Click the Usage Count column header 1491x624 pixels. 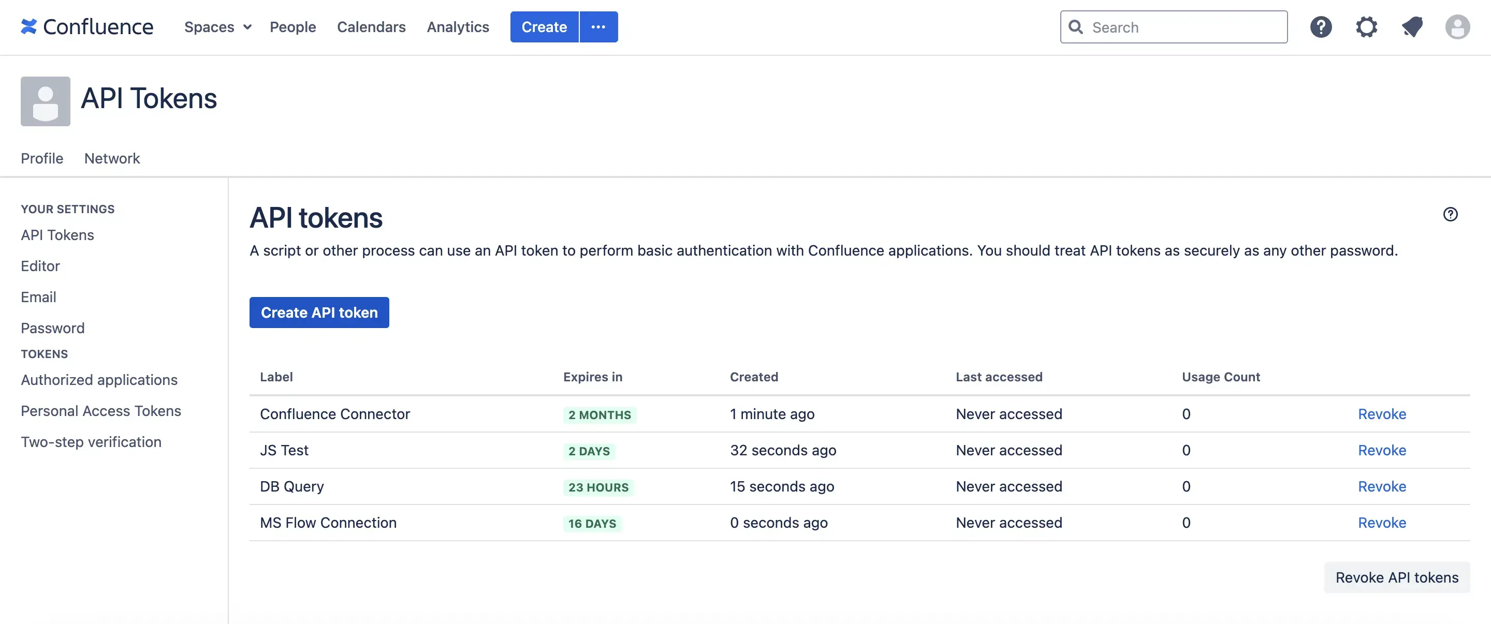(x=1221, y=377)
